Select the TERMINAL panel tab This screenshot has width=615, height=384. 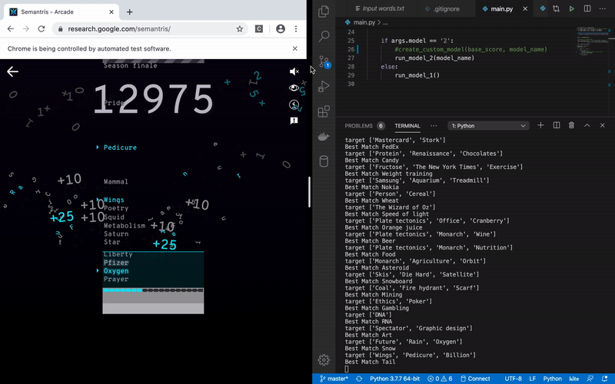(407, 126)
